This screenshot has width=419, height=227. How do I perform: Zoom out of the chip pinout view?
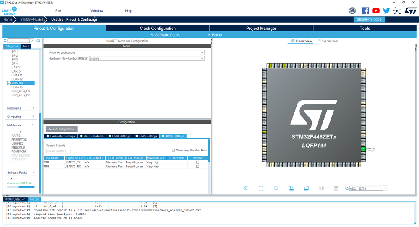[x=276, y=188]
